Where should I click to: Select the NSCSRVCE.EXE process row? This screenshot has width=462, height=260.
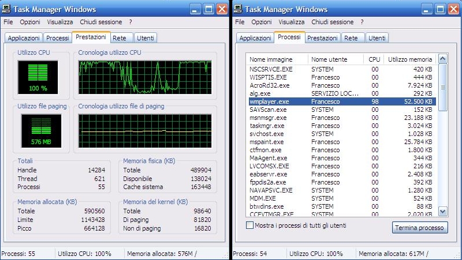341,69
